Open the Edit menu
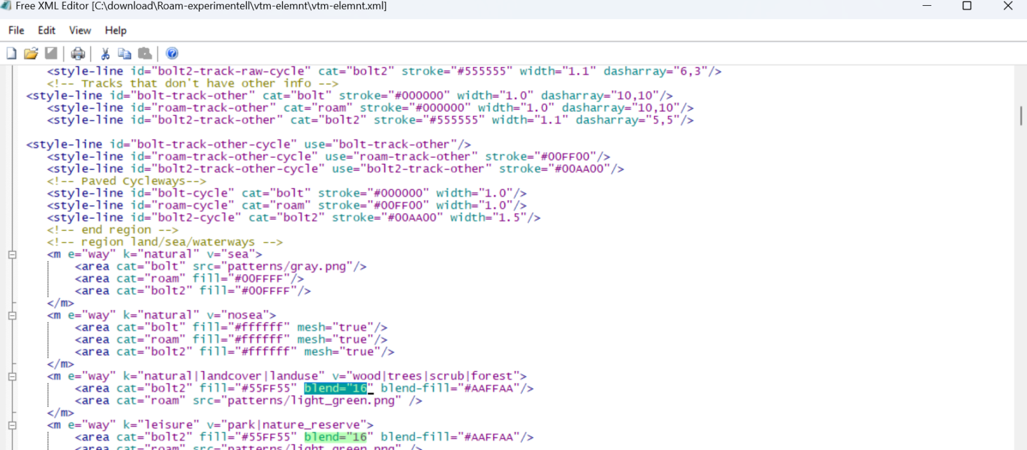The image size is (1027, 450). tap(46, 30)
